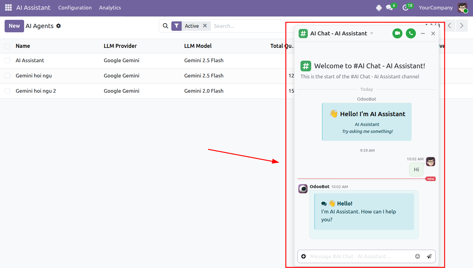Fold the AI Chat window
The image size is (473, 268).
tap(423, 34)
